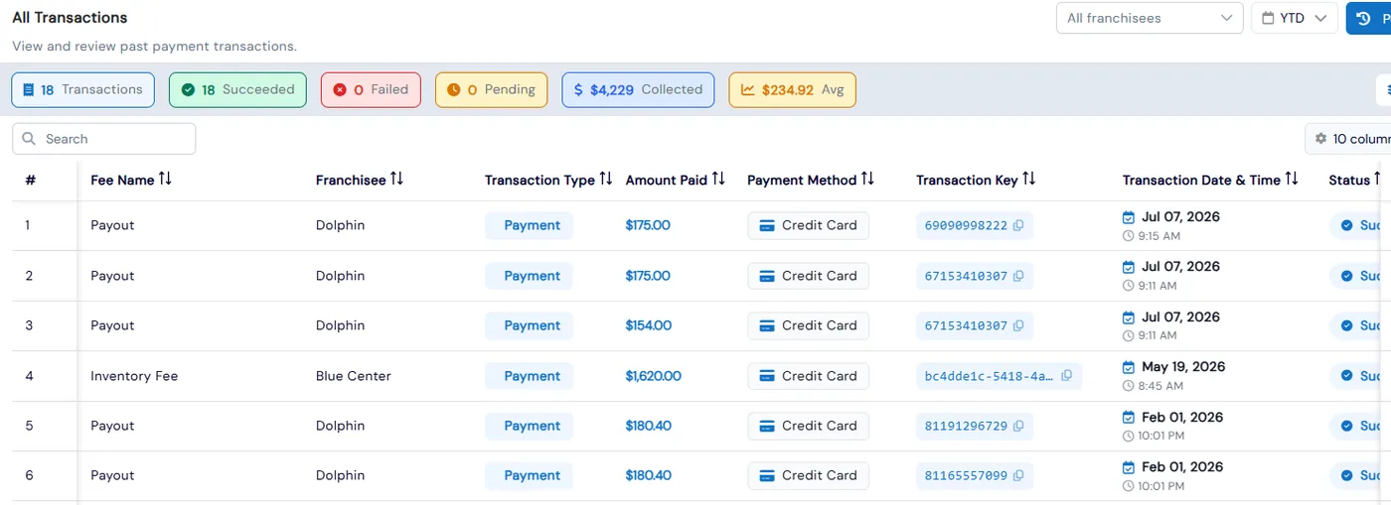Click the $154.00 amount
This screenshot has width=1391, height=505.
[648, 325]
